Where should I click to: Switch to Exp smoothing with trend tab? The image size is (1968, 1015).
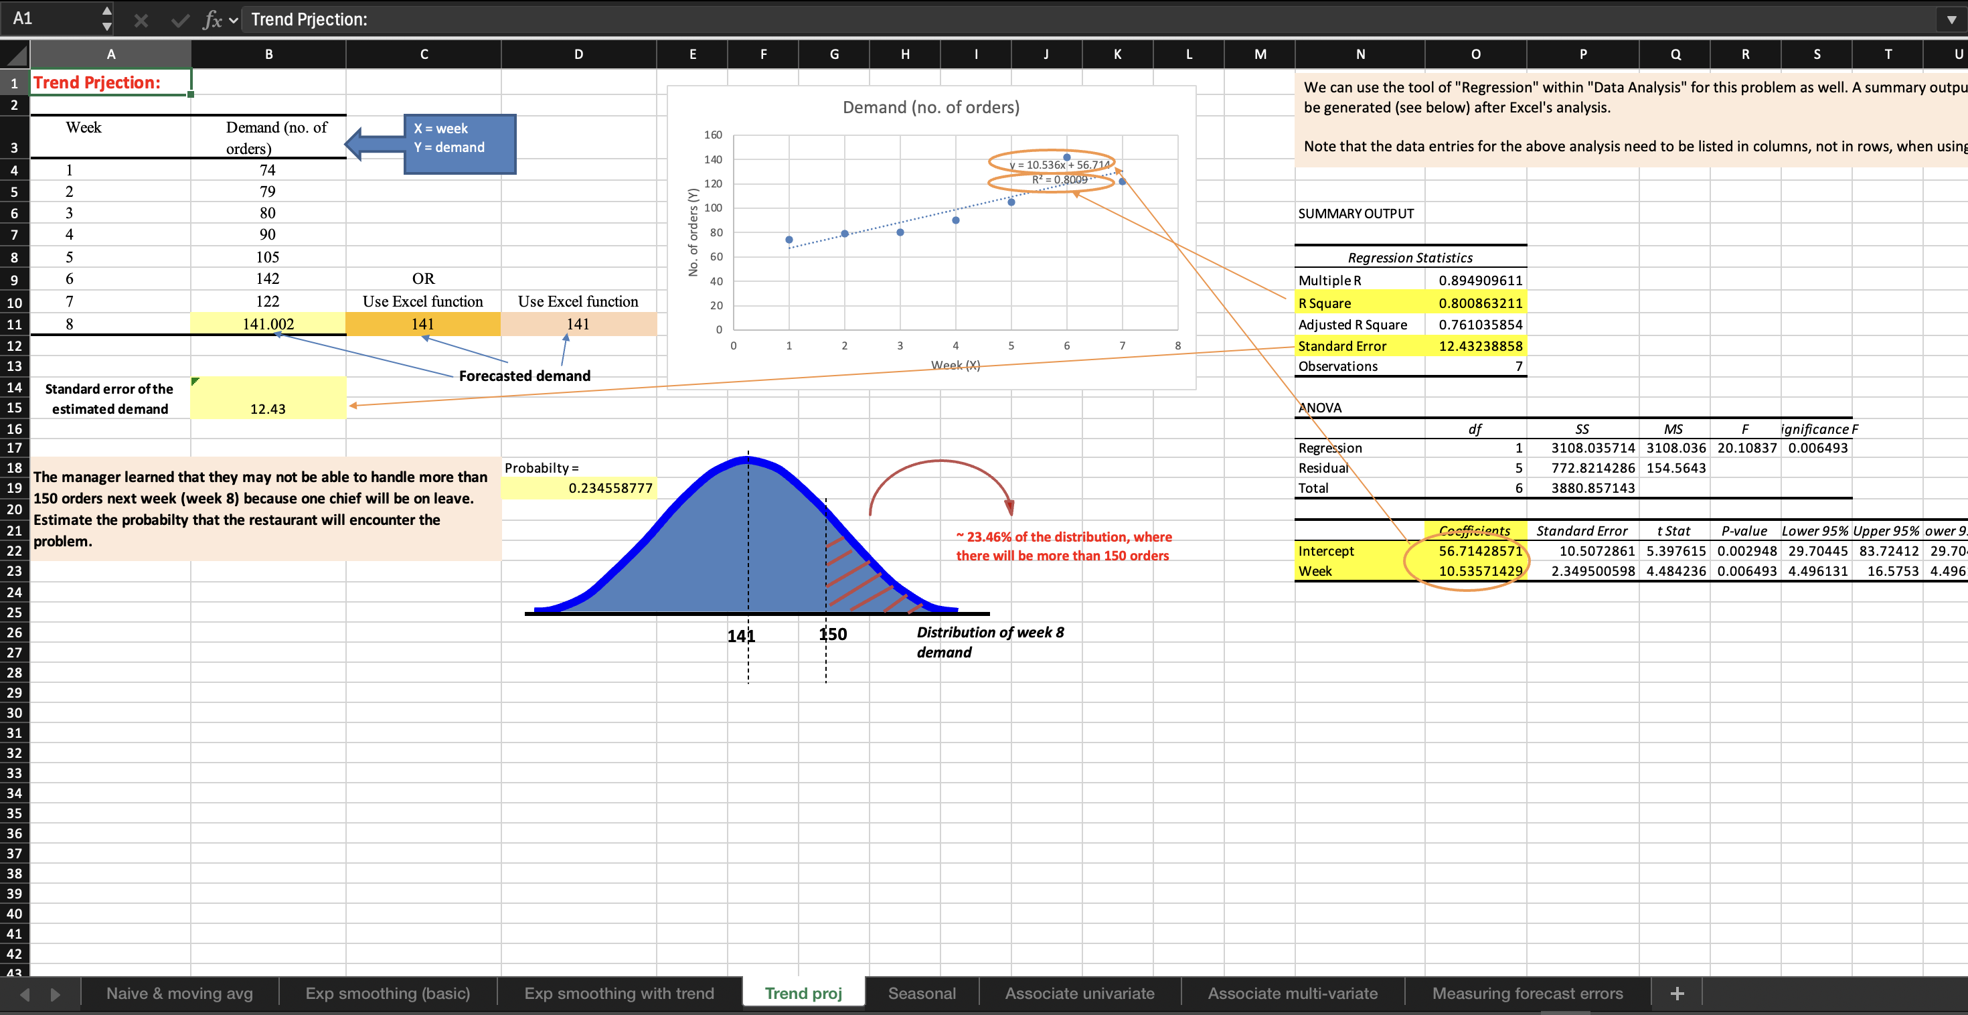619,993
